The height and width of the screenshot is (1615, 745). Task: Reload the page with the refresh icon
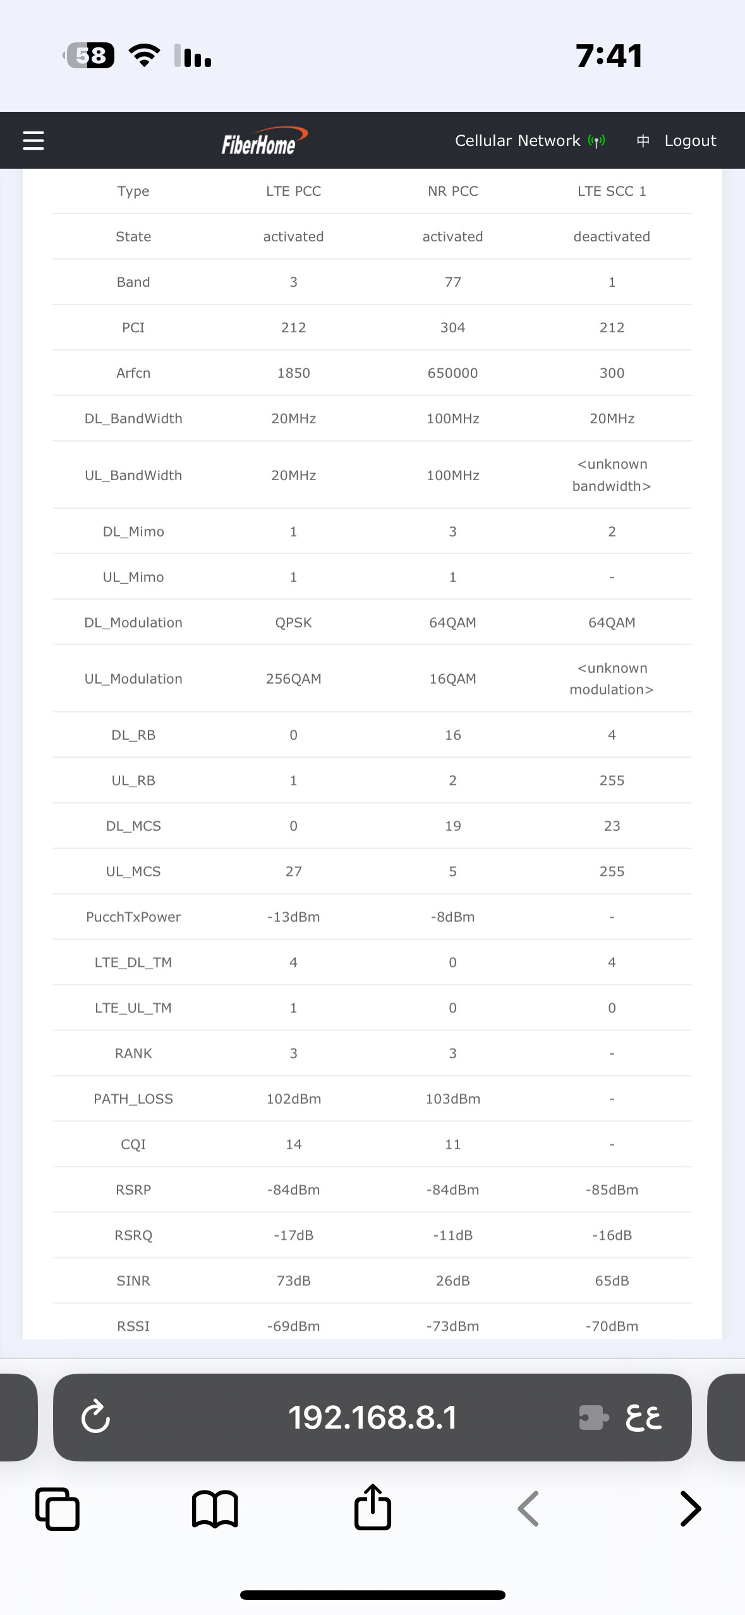pyautogui.click(x=96, y=1417)
